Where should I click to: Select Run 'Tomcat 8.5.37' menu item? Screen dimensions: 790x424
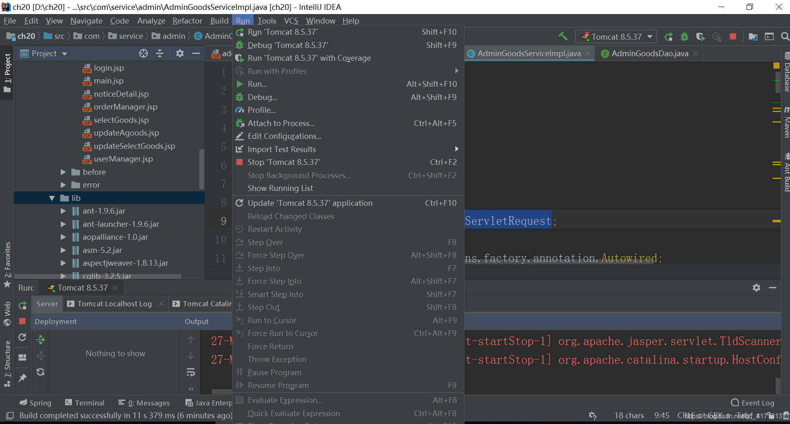[x=348, y=32]
